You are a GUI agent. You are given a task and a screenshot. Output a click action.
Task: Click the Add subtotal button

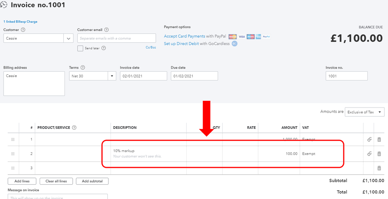point(92,181)
